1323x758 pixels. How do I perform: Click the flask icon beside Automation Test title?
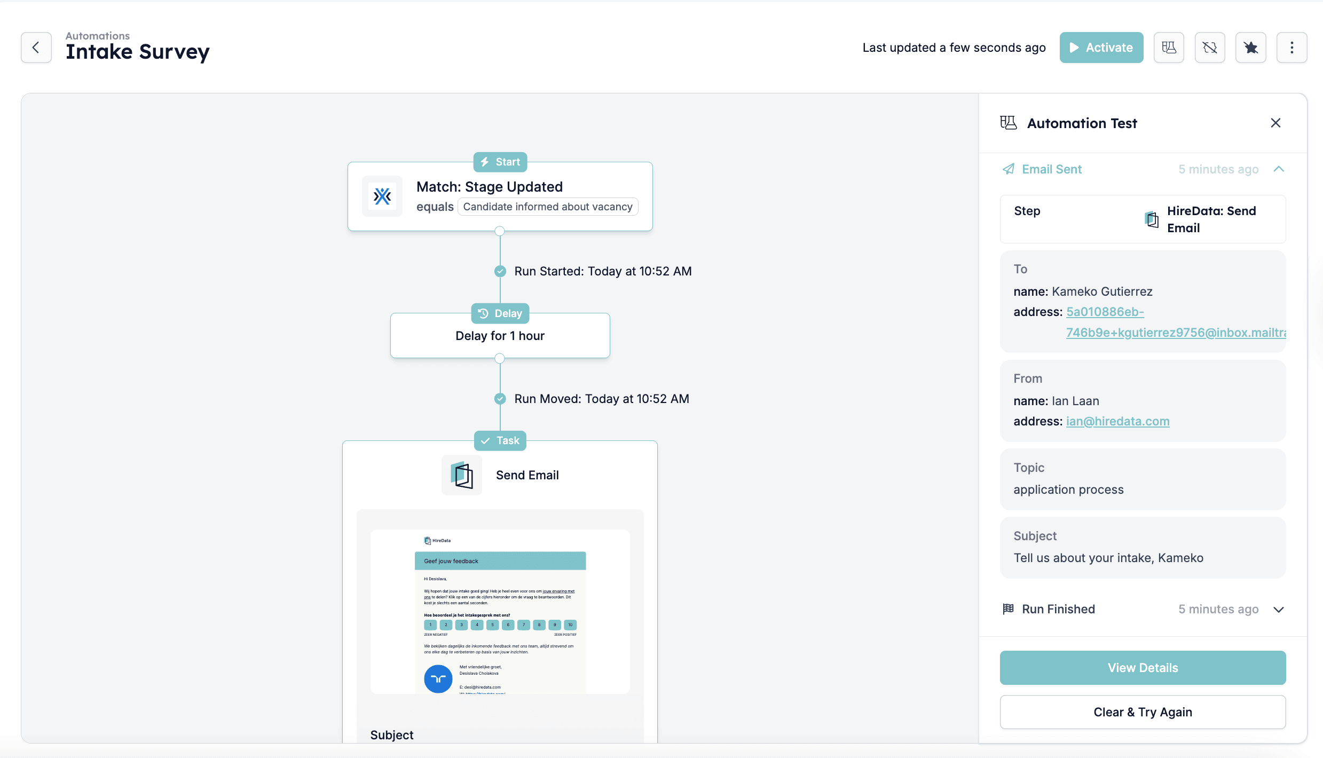pos(1008,123)
